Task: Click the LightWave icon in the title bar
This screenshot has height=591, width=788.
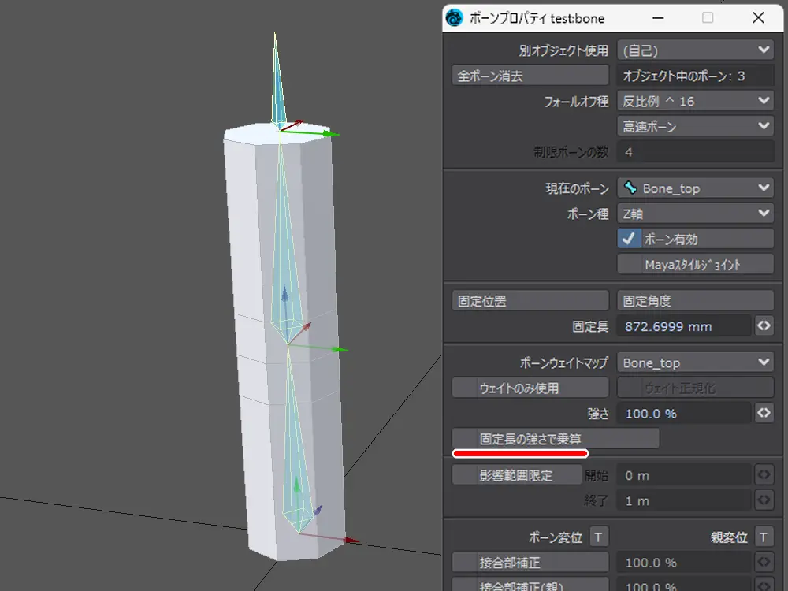Action: (455, 17)
